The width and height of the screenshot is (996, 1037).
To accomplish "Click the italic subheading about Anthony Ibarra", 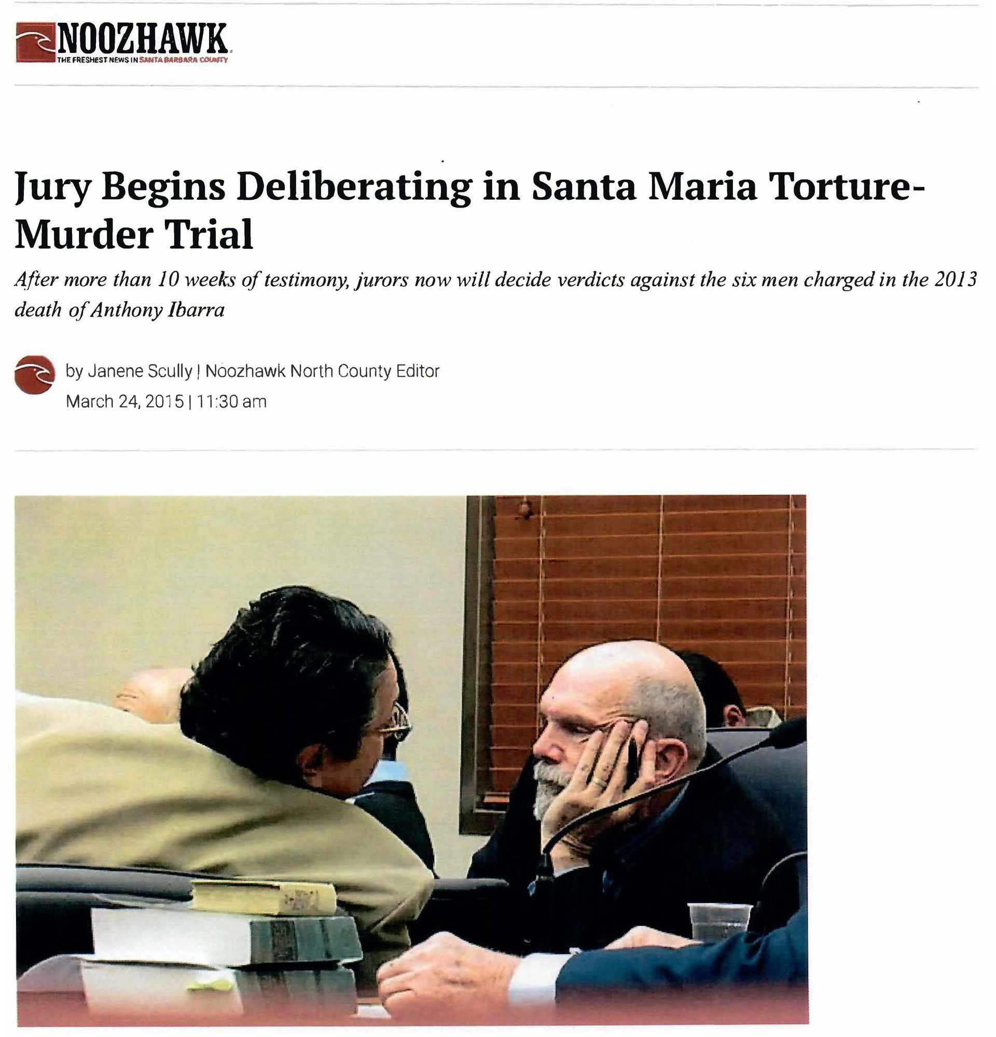I will tap(495, 295).
